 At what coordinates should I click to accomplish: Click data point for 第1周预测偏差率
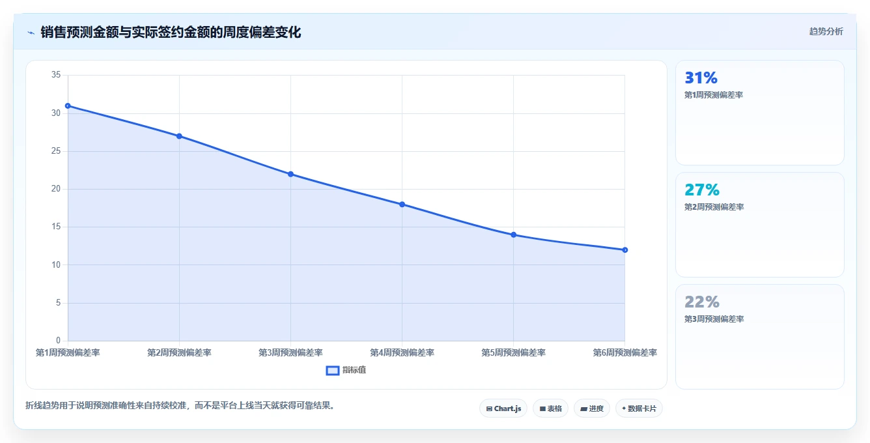(x=68, y=106)
